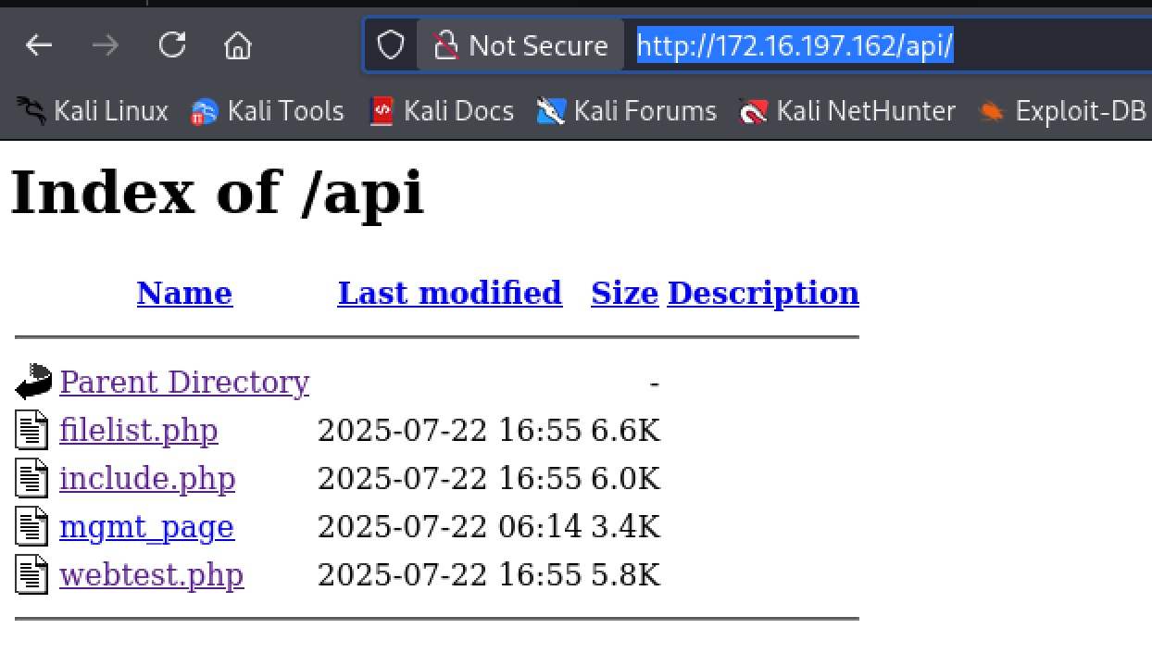
Task: Go to the browser home page
Action: [x=238, y=44]
